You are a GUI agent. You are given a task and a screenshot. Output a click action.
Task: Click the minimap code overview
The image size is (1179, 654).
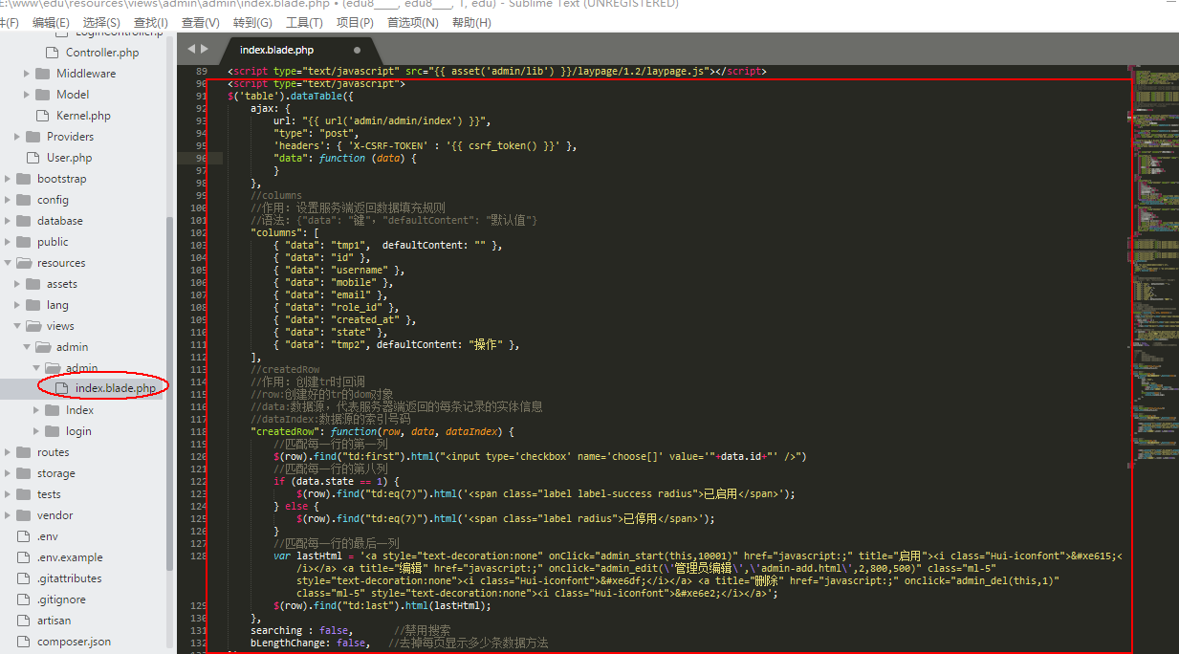1154,191
